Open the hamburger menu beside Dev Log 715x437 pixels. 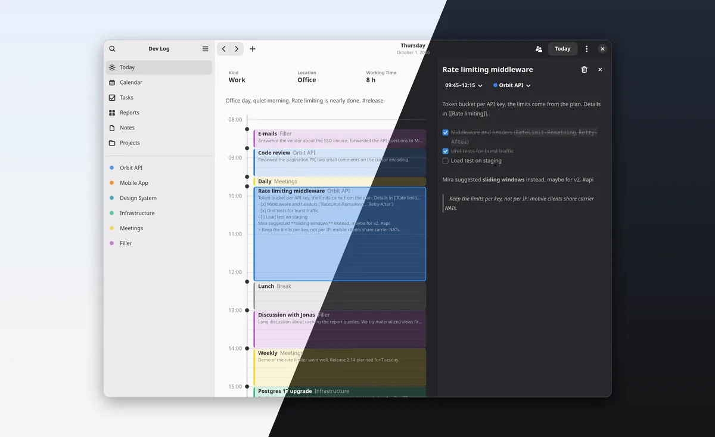coord(206,49)
